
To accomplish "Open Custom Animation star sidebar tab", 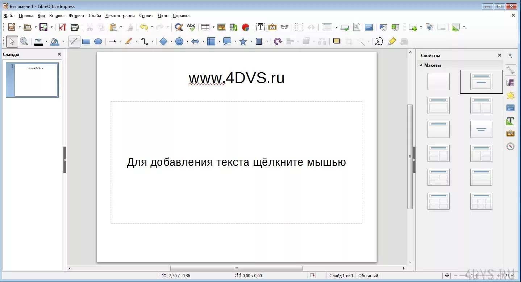I will tap(510, 95).
